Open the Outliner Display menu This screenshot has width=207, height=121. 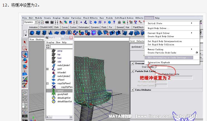50,42
